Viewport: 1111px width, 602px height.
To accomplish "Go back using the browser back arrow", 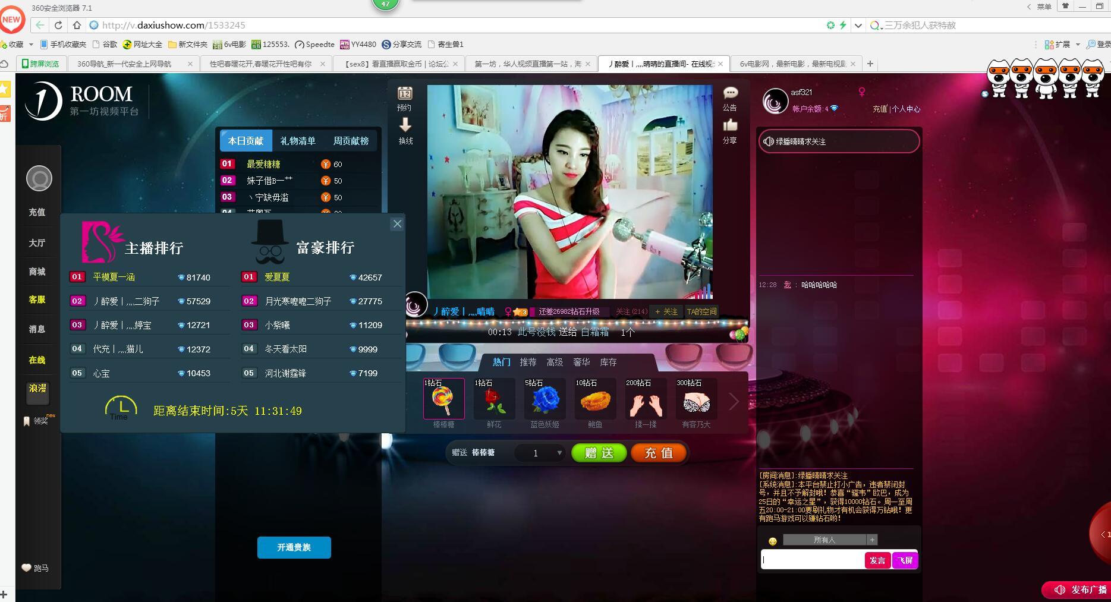I will pyautogui.click(x=40, y=25).
